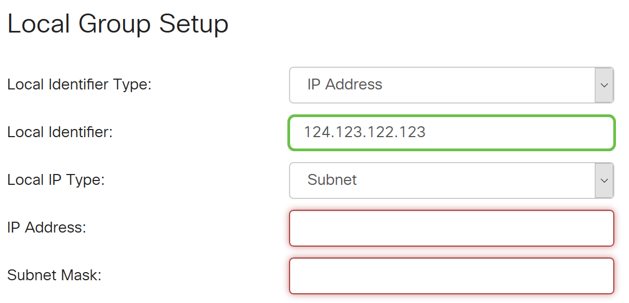
Task: Click the word 'Group' in page heading
Action: coord(114,25)
